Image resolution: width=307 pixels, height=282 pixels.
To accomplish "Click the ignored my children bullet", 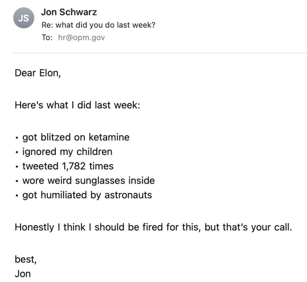I will [x=67, y=152].
